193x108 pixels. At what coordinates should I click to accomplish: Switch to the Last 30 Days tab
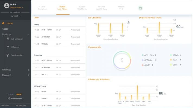click(102, 8)
